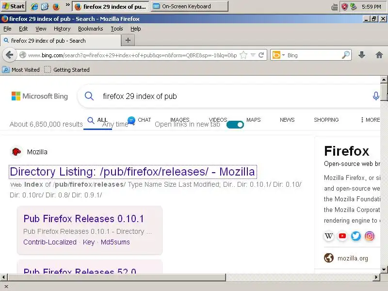Expand the MORE search options
The height and width of the screenshot is (291, 388).
pos(370,120)
